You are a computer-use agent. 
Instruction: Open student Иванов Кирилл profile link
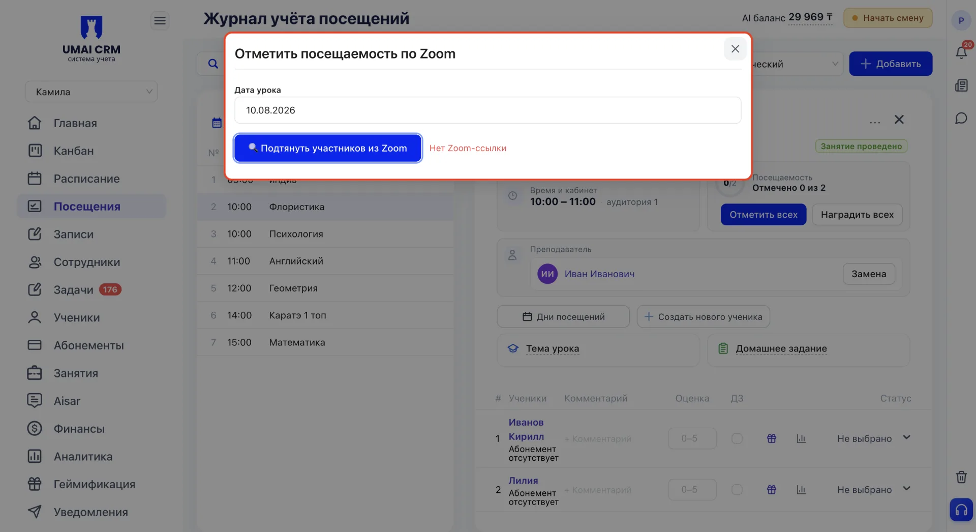tap(526, 429)
